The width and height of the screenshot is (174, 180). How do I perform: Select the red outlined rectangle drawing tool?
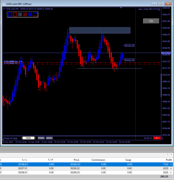(x=15, y=14)
